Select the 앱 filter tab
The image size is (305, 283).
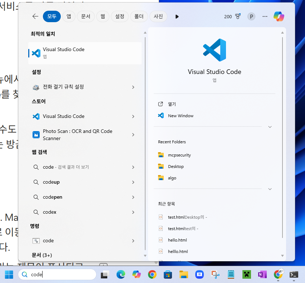coord(69,16)
